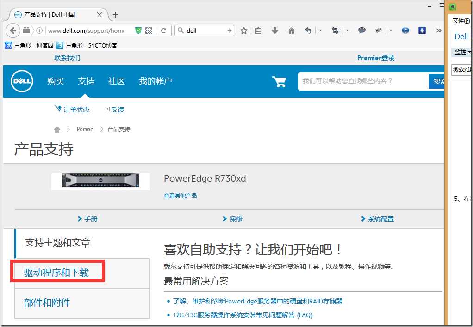Click '产品支持' in the breadcrumb
The height and width of the screenshot is (327, 473).
[x=119, y=129]
